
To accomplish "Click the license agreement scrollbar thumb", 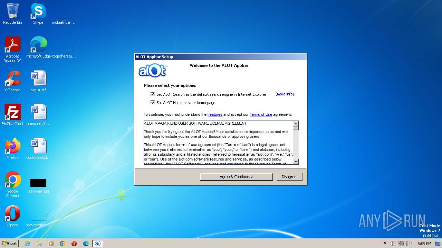I will coord(296,128).
